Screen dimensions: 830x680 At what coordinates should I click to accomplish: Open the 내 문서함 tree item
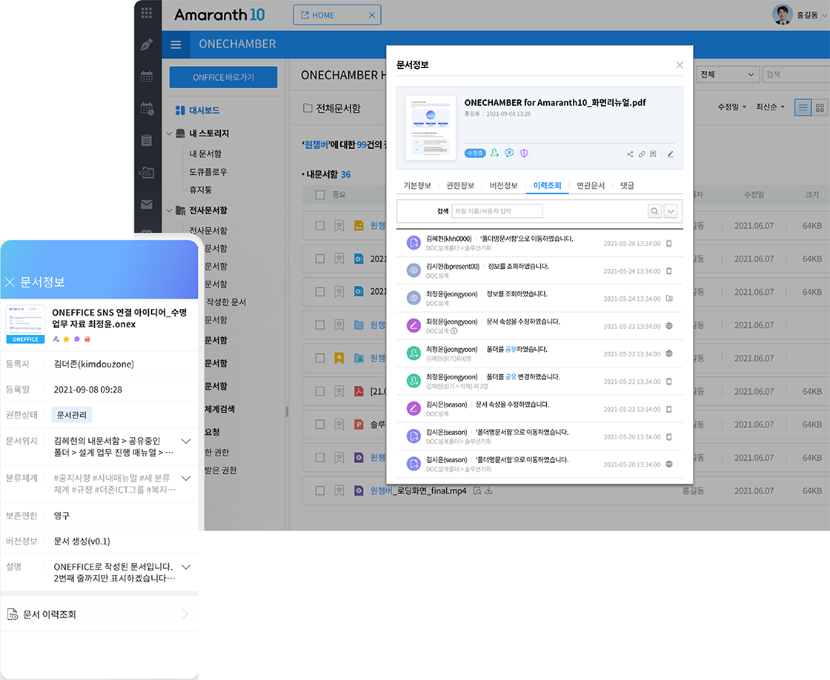click(205, 153)
